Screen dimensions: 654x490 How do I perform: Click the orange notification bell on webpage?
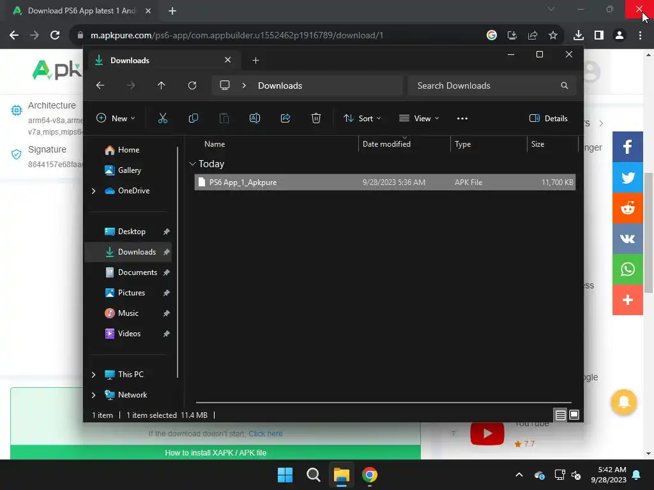click(624, 402)
